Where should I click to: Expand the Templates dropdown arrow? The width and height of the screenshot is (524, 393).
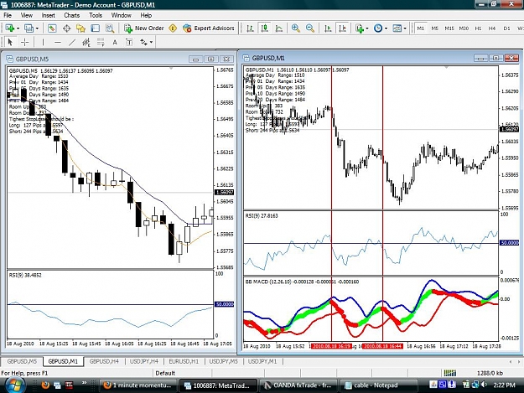click(x=405, y=28)
